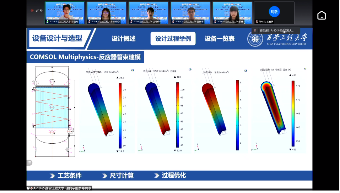The width and height of the screenshot is (340, 193).
Task: Click mic icon on the 明敏 avatar tile
Action: click(257, 22)
